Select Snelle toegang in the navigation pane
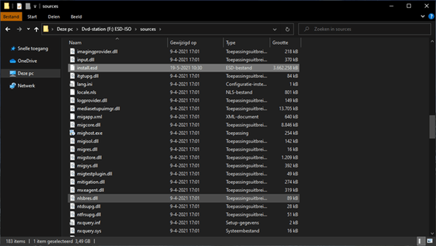This screenshot has width=436, height=246. point(33,49)
